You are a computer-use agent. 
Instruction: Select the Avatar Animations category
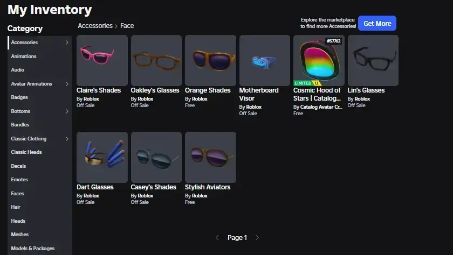[40, 84]
